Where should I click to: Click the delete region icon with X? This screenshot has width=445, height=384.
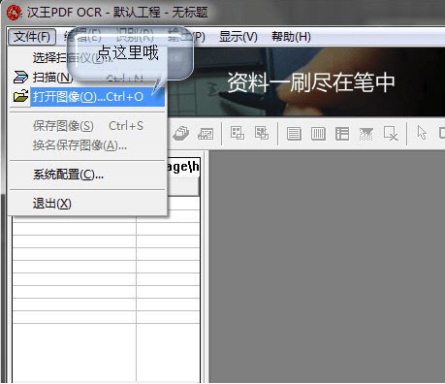point(391,134)
